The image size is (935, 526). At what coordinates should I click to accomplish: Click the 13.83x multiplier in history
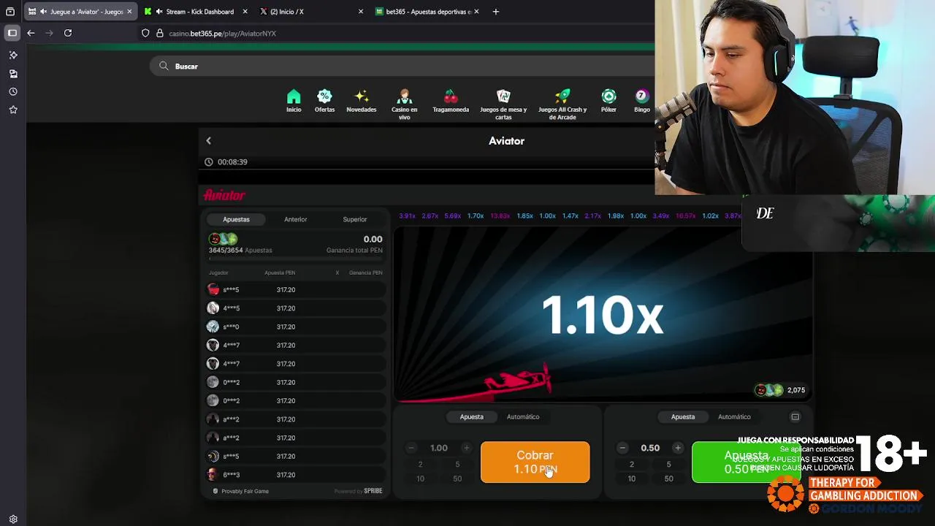pos(500,216)
